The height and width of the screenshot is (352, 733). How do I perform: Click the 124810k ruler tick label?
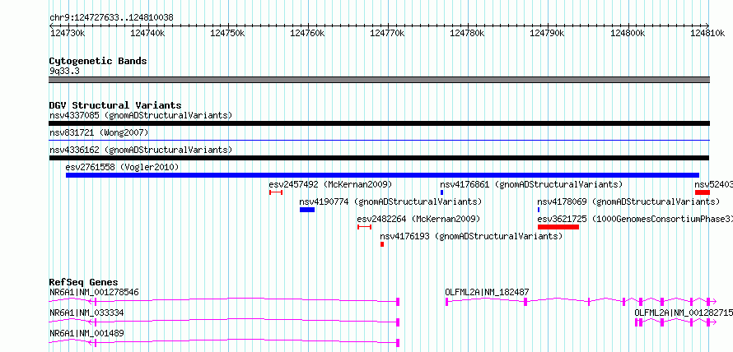click(707, 33)
